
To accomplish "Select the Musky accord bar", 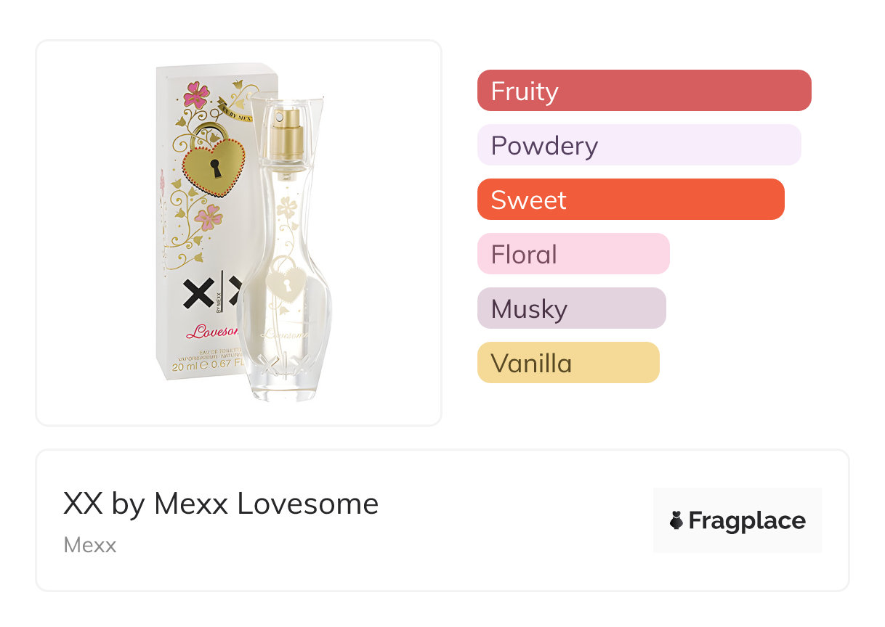I will coord(571,308).
